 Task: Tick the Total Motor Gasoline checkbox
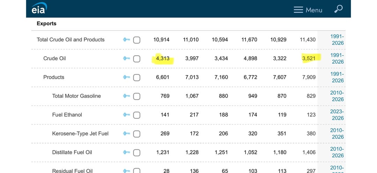click(x=137, y=96)
